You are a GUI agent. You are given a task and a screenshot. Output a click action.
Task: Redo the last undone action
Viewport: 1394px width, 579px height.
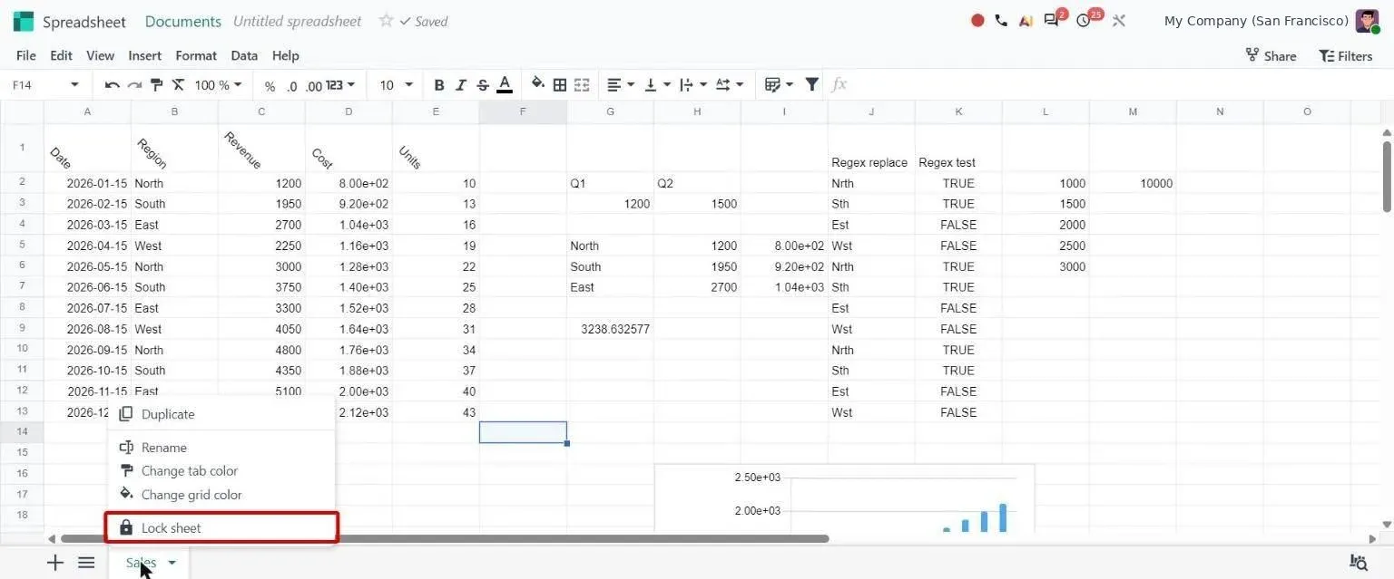pos(134,85)
